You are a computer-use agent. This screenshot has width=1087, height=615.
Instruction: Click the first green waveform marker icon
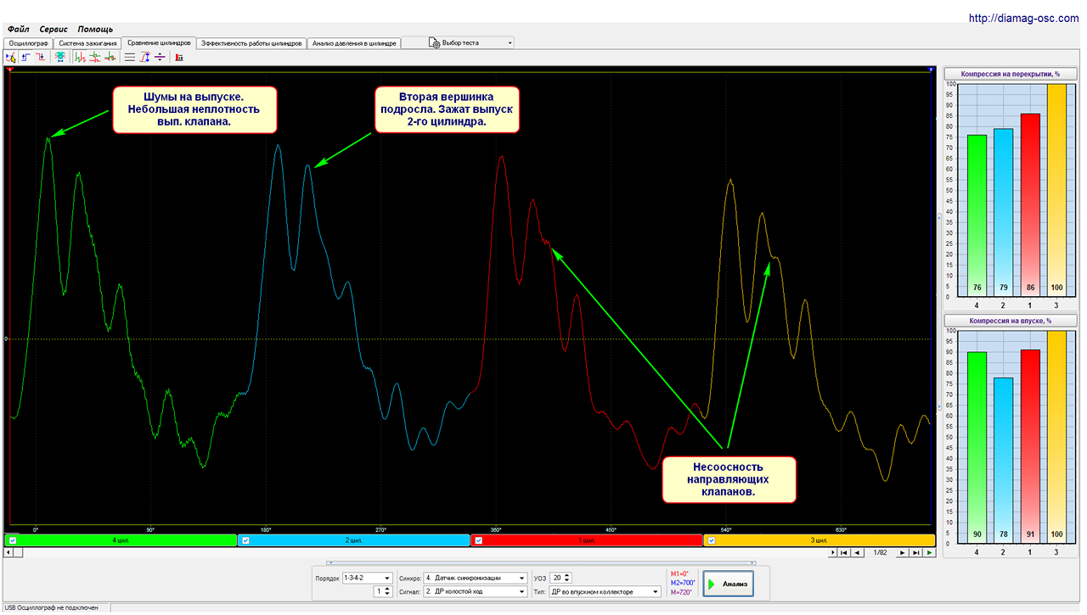[80, 57]
